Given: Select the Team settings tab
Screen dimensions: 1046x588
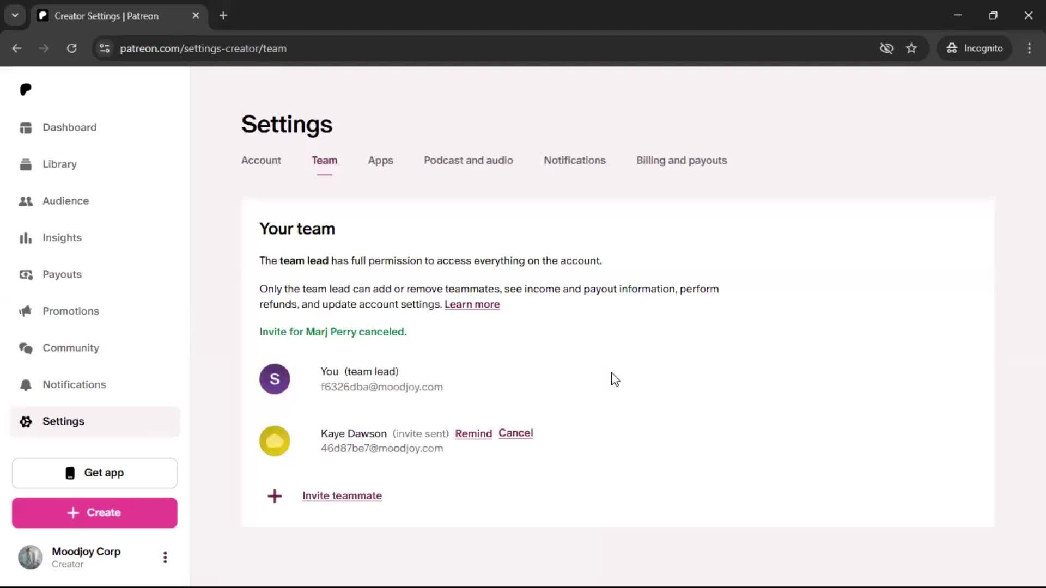Looking at the screenshot, I should 324,161.
